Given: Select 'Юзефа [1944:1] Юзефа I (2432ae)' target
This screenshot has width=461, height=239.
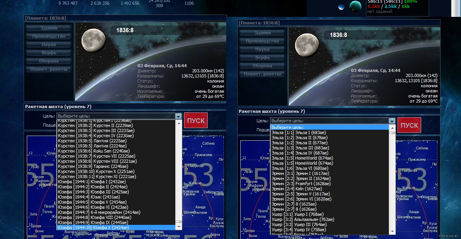Looking at the screenshot, I should 116,182.
